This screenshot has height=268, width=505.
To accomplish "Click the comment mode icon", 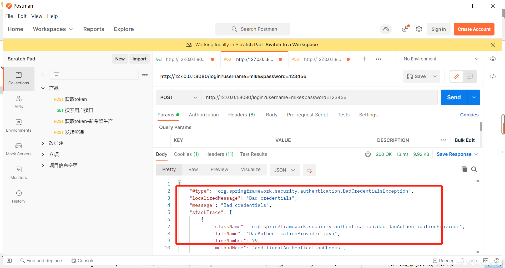I will [x=470, y=76].
